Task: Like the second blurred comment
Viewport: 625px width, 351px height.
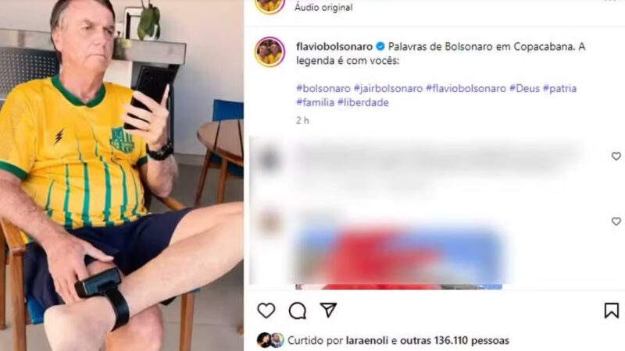Action: (x=616, y=222)
